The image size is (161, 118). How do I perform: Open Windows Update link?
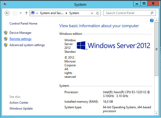click(21, 108)
